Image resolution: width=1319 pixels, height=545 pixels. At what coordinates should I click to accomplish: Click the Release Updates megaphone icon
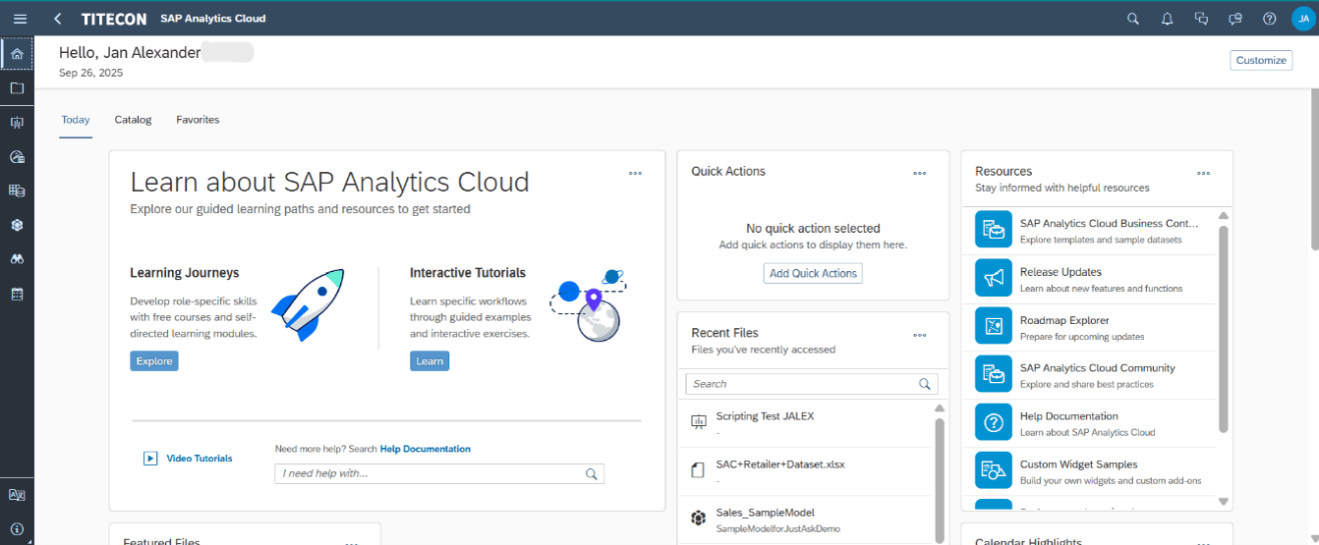point(994,279)
